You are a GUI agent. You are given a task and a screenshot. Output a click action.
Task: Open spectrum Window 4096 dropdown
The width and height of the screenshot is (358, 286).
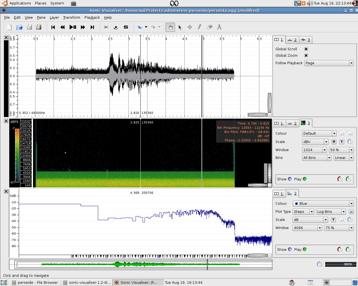(x=307, y=228)
